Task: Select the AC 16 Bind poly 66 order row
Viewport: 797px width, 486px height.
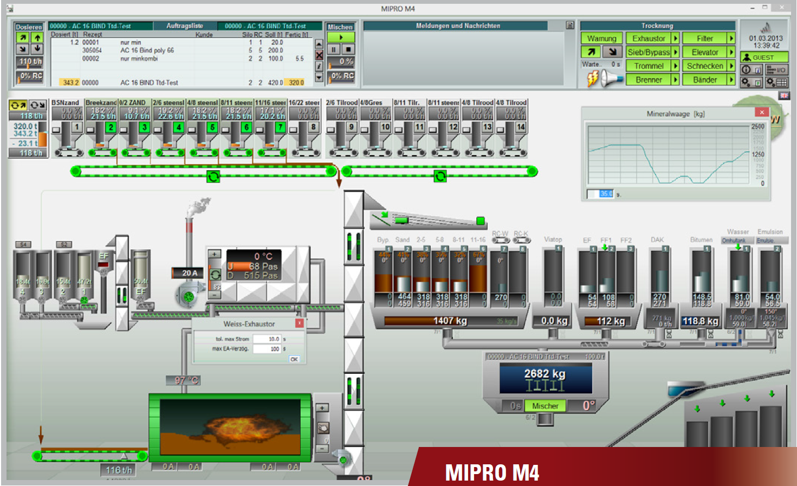Action: point(147,50)
